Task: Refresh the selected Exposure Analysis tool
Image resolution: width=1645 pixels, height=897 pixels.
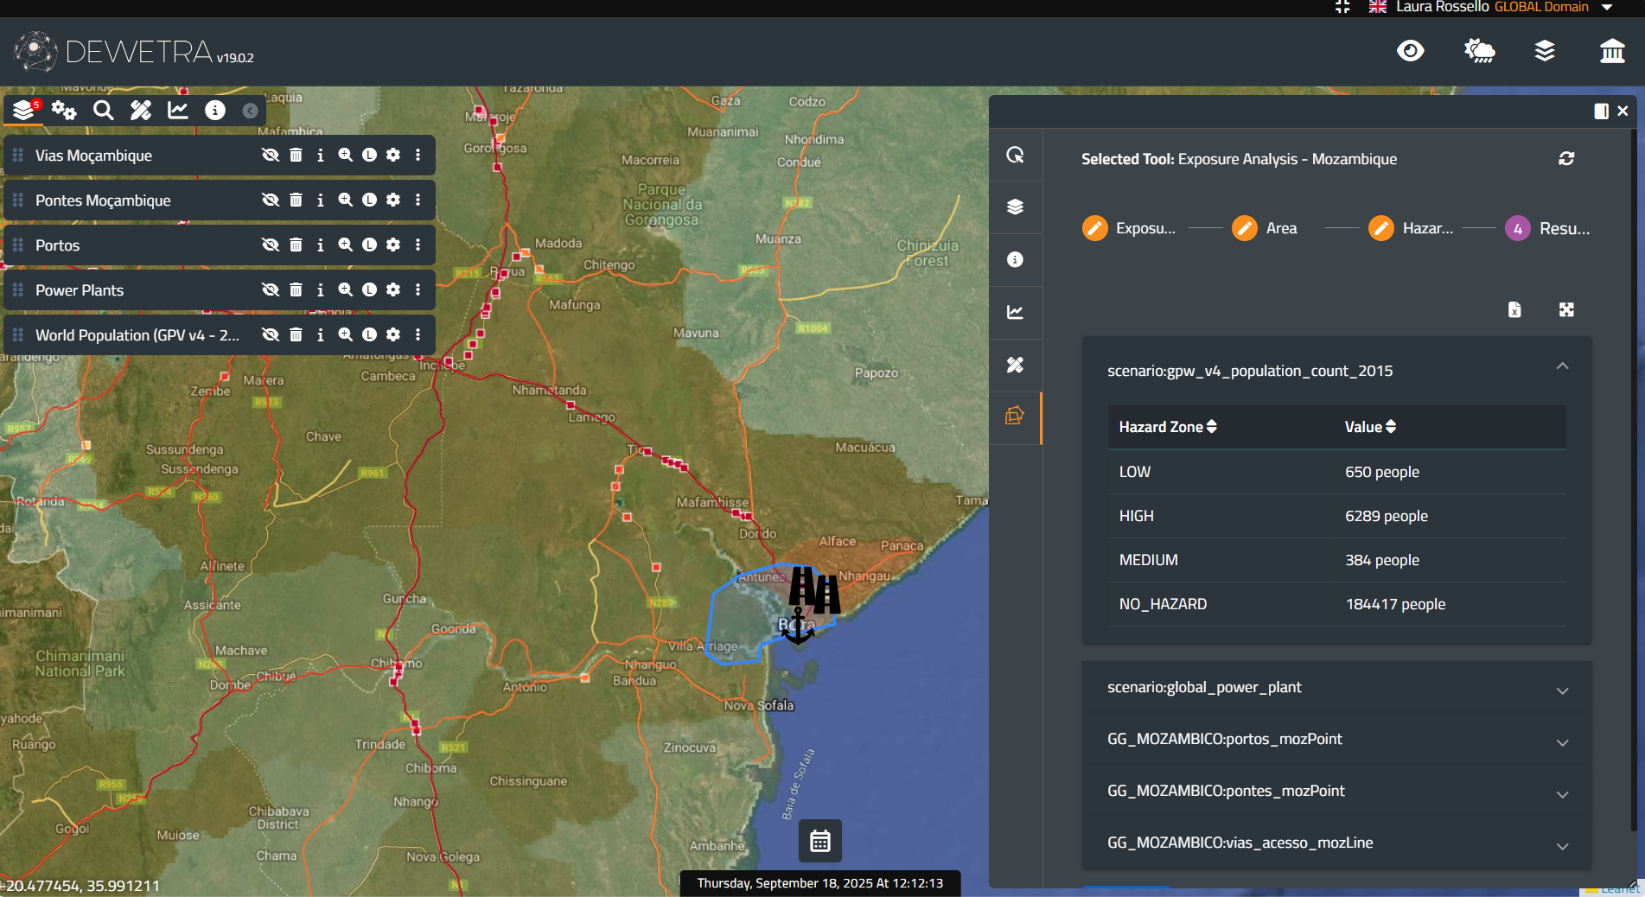Action: coord(1565,159)
